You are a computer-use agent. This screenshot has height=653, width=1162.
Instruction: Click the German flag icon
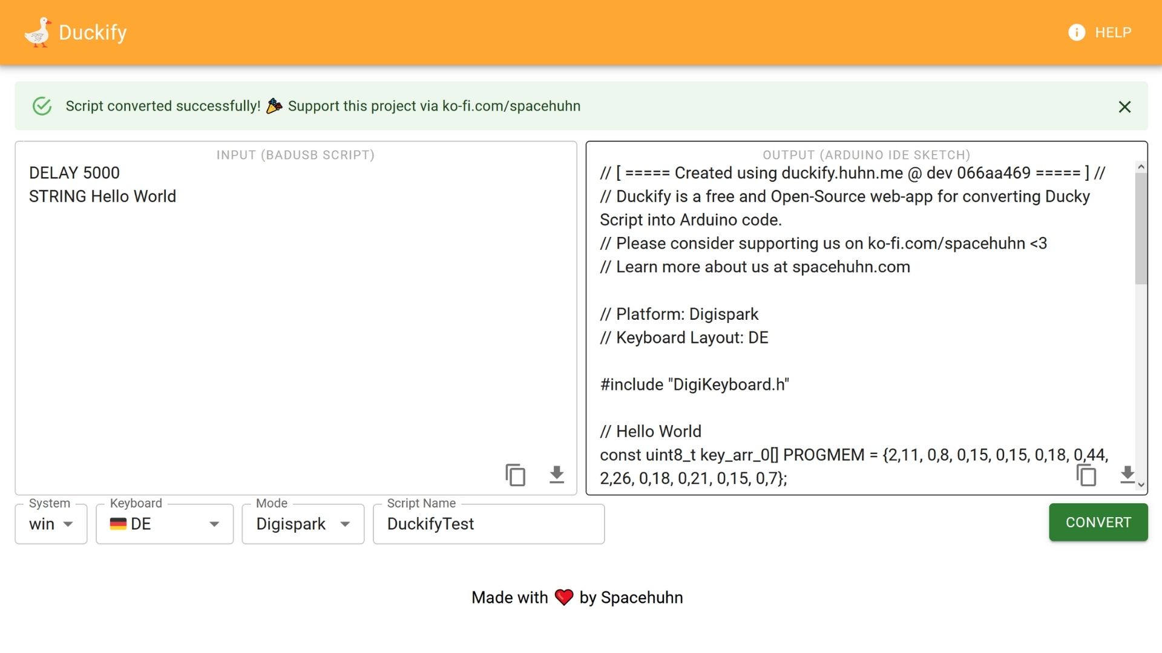pos(118,524)
